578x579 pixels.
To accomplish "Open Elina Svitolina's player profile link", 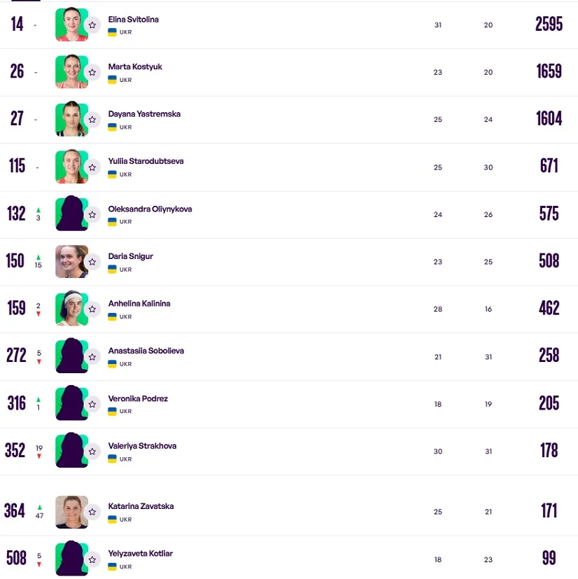I will (x=133, y=20).
